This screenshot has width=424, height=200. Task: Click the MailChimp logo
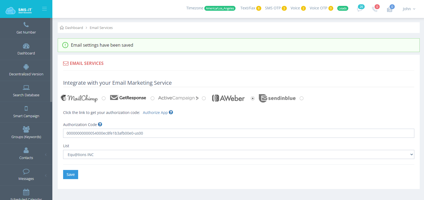pyautogui.click(x=79, y=98)
